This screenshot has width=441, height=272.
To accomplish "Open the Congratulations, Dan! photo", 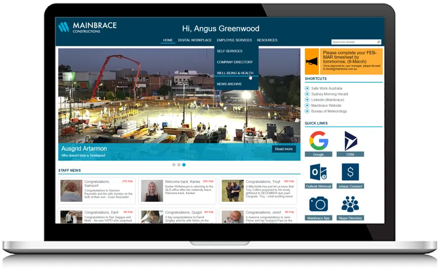I will [71, 217].
